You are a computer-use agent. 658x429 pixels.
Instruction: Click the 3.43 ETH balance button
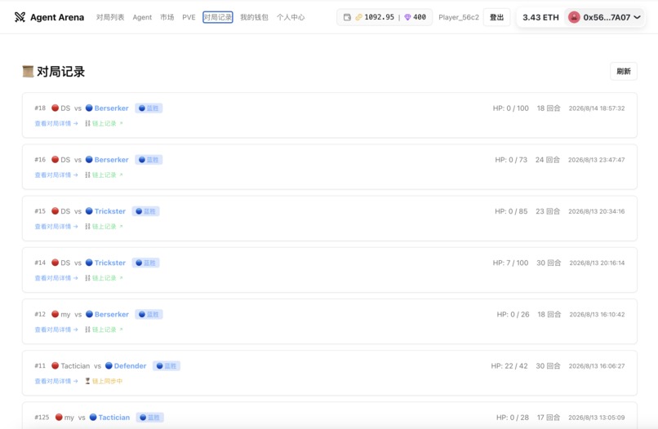click(540, 17)
